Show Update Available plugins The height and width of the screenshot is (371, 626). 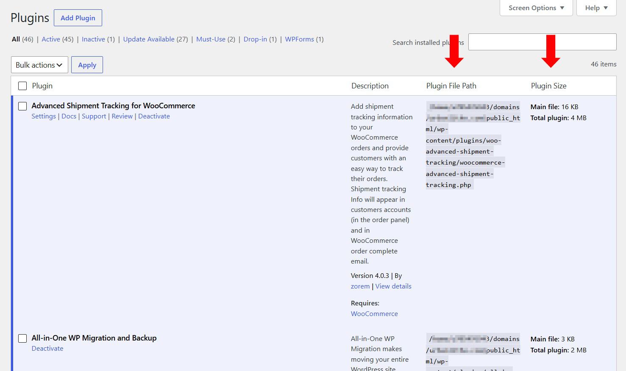tap(149, 39)
